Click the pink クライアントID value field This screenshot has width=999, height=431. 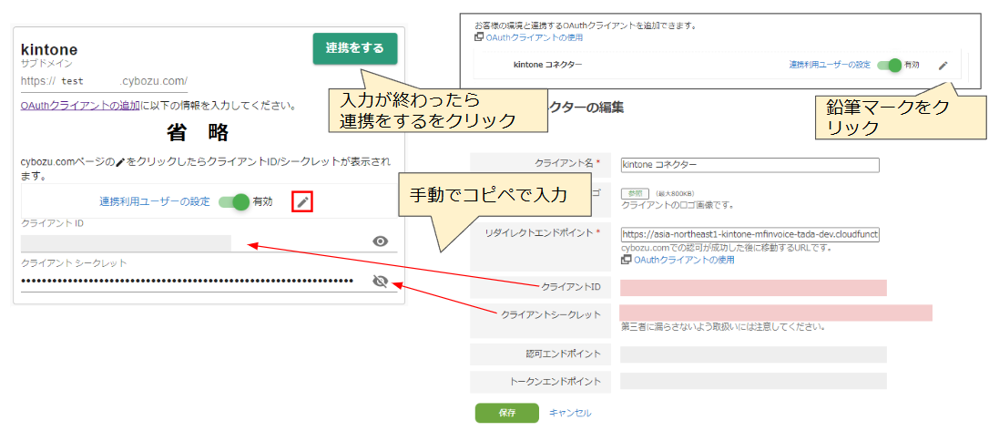click(753, 288)
